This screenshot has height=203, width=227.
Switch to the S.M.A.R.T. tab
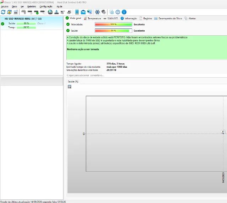111,19
